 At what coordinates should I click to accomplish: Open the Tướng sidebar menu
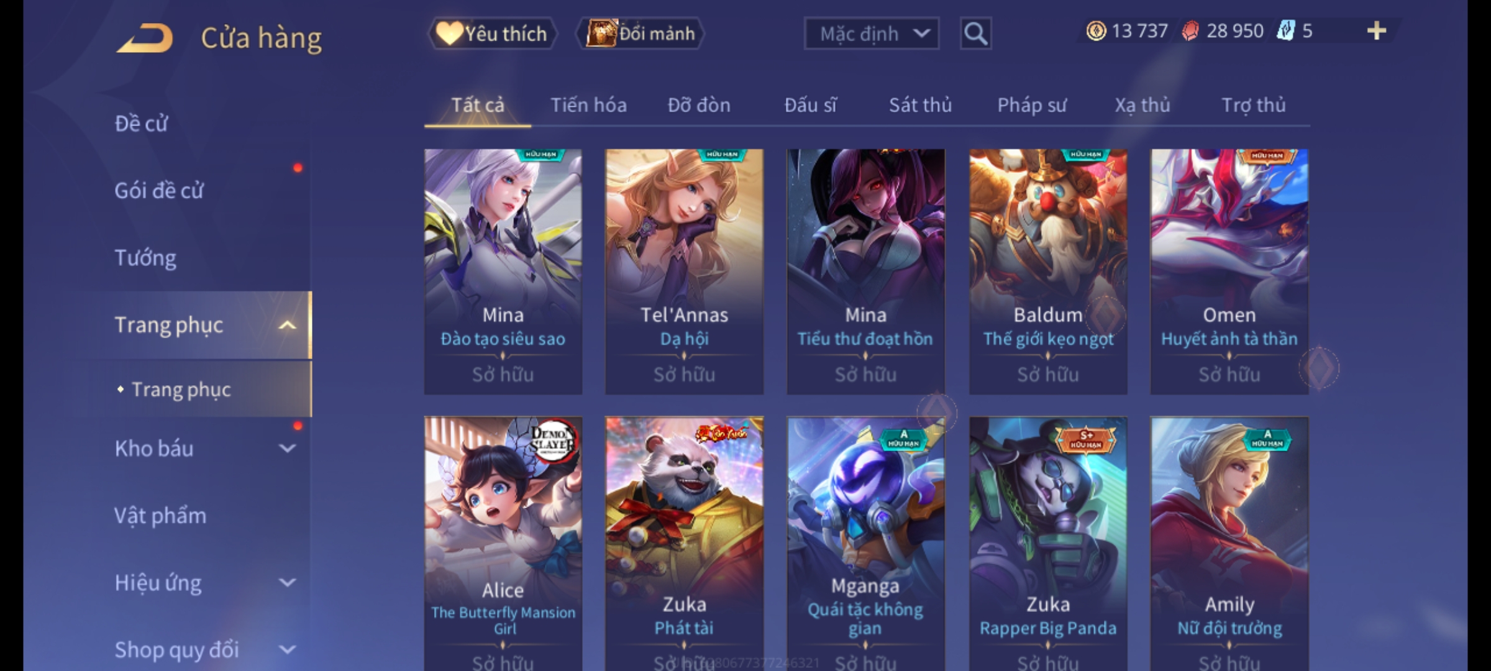pyautogui.click(x=145, y=258)
